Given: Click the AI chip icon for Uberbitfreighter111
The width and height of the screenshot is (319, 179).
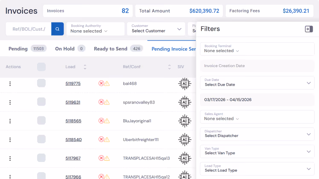Looking at the screenshot, I should [185, 140].
